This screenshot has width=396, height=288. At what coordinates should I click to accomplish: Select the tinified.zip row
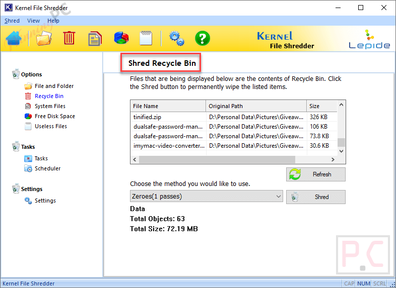click(234, 117)
